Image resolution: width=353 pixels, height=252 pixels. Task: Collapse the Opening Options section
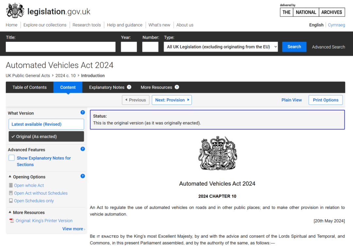(10, 177)
